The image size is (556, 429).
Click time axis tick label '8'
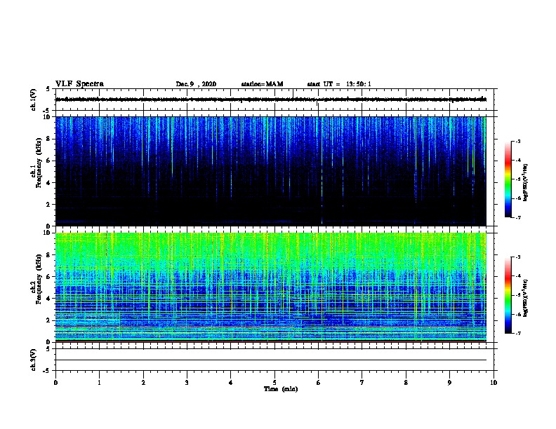(x=406, y=383)
